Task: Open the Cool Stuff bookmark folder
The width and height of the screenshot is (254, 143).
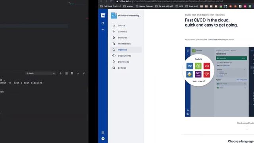Action: pos(192,6)
